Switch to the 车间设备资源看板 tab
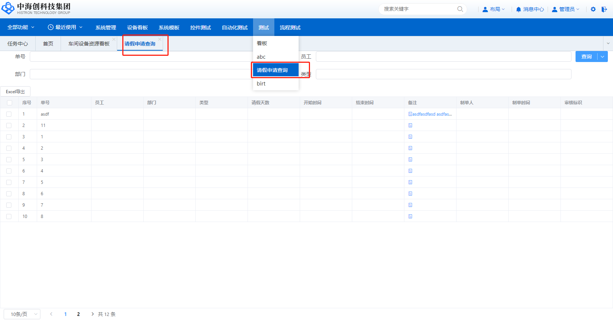 coord(89,44)
